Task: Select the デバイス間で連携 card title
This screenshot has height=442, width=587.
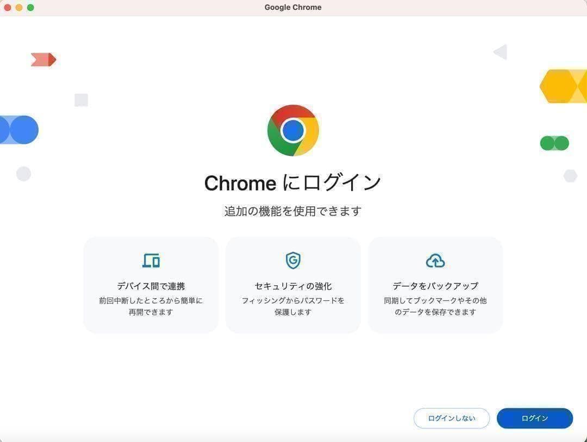Action: point(151,286)
